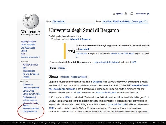Image resolution: width=166 pixels, height=125 pixels.
Task: Open the Aiuto sidebar link
Action: [23, 54]
